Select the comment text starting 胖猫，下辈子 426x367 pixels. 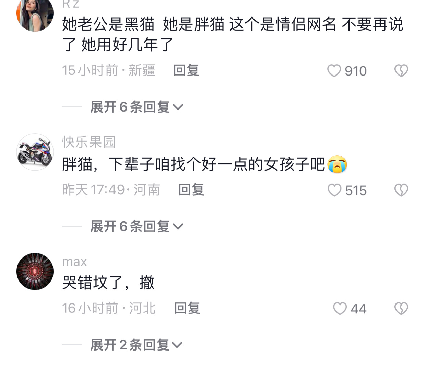(205, 164)
